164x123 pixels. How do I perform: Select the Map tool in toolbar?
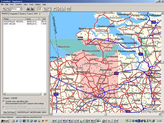(40, 9)
